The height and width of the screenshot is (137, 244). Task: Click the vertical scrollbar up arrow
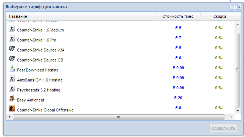coord(238,24)
